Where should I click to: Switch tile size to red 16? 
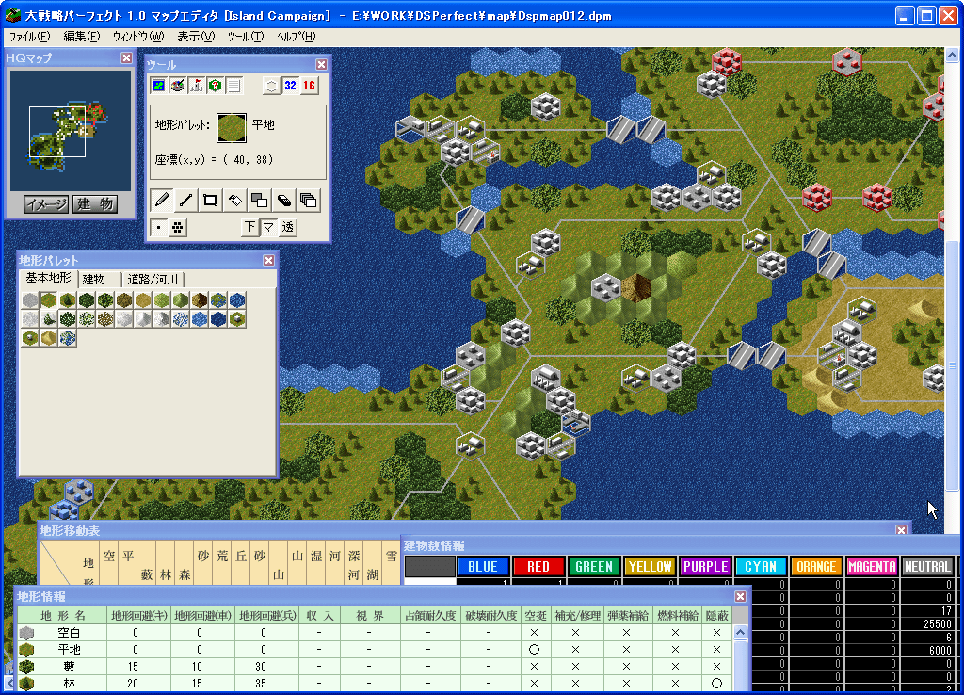(x=309, y=86)
